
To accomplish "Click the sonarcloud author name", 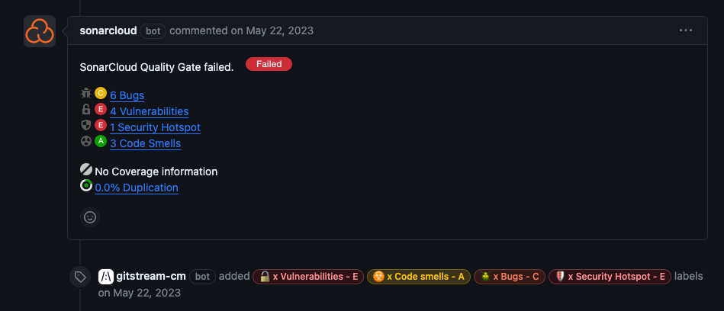I will pyautogui.click(x=108, y=30).
